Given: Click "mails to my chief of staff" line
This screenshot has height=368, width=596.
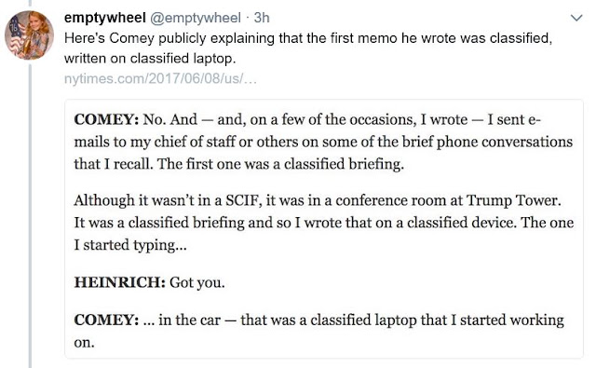Looking at the screenshot, I should tap(323, 142).
